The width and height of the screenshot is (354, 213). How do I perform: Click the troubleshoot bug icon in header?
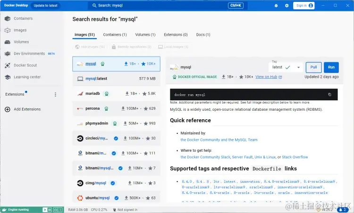276,6
